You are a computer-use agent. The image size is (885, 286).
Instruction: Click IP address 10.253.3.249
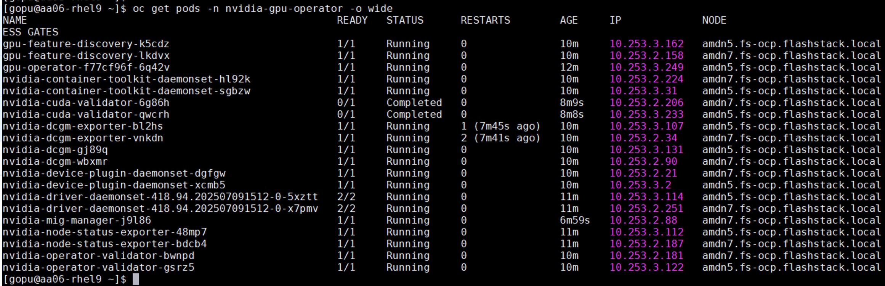[646, 67]
